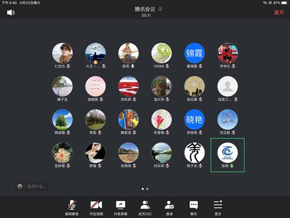Open meeting info icon beside 腾讯会议
290x218 pixels.
click(x=160, y=9)
